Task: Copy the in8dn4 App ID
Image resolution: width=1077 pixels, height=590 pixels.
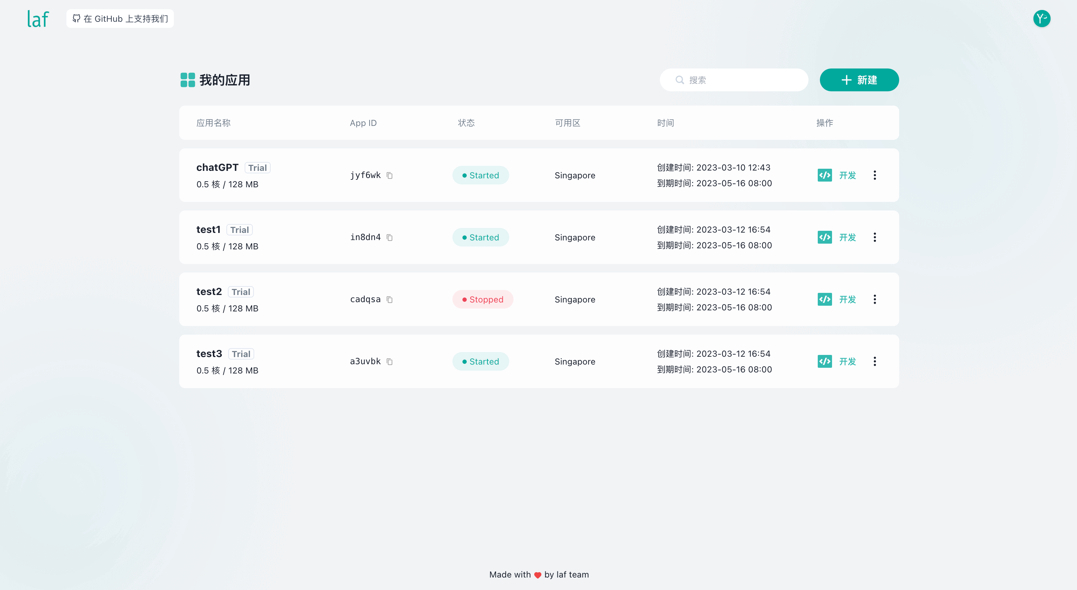Action: pyautogui.click(x=389, y=238)
